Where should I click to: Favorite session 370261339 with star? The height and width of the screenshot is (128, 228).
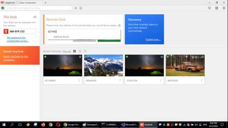162,57
